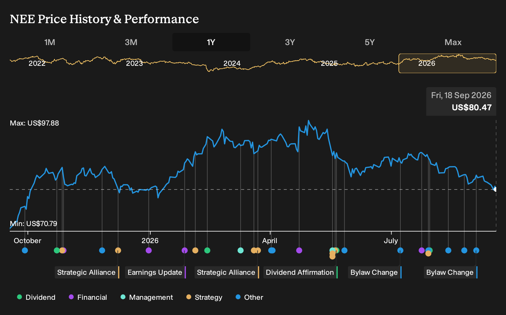This screenshot has height=315, width=506.
Task: Click the purple Financial dot beneath 2026 label
Action: 149,250
